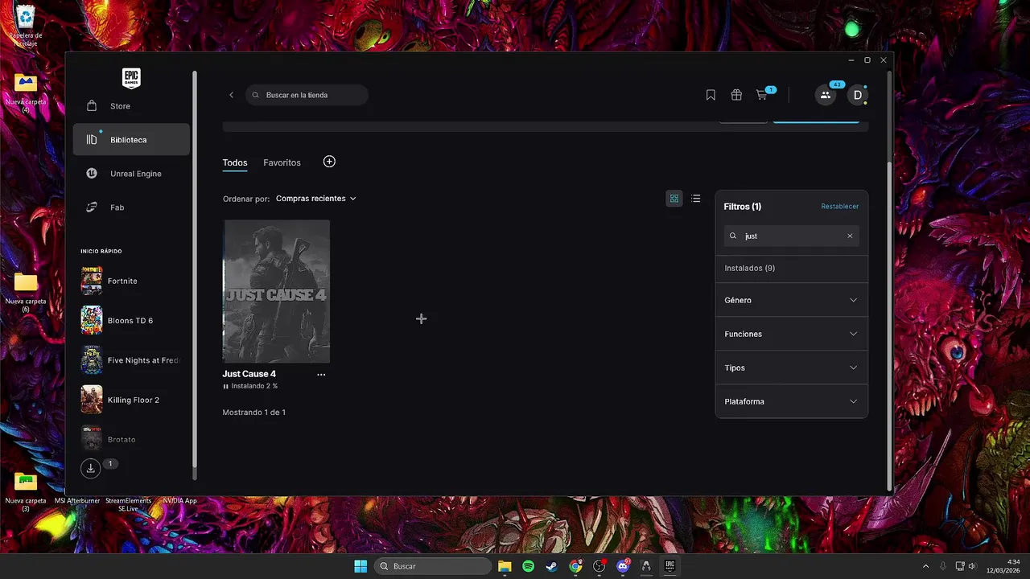The width and height of the screenshot is (1030, 579).
Task: Click the Epic Games logo
Action: click(131, 78)
